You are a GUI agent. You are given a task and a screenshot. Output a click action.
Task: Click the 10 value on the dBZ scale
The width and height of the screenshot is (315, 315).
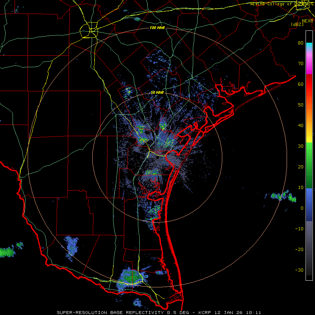pyautogui.click(x=301, y=188)
